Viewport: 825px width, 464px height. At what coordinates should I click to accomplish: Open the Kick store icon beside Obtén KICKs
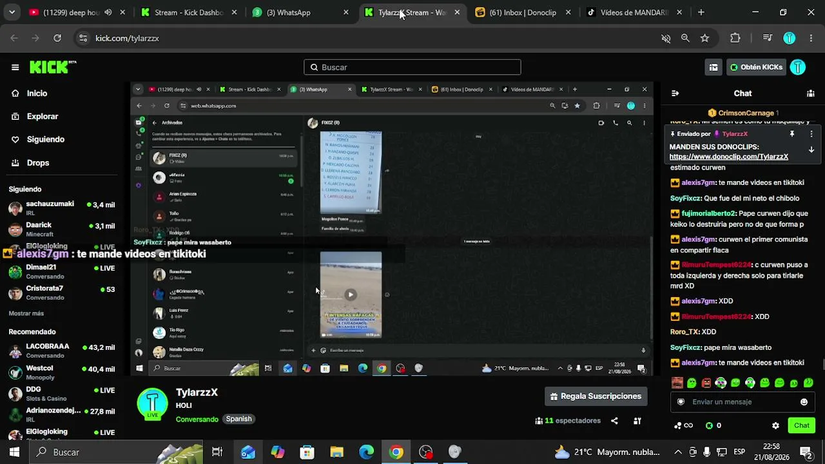[713, 67]
